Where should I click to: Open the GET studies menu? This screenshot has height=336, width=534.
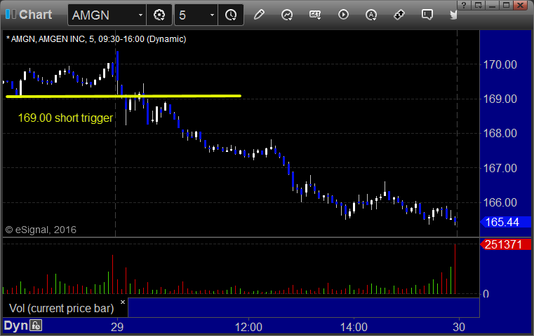pyautogui.click(x=314, y=15)
